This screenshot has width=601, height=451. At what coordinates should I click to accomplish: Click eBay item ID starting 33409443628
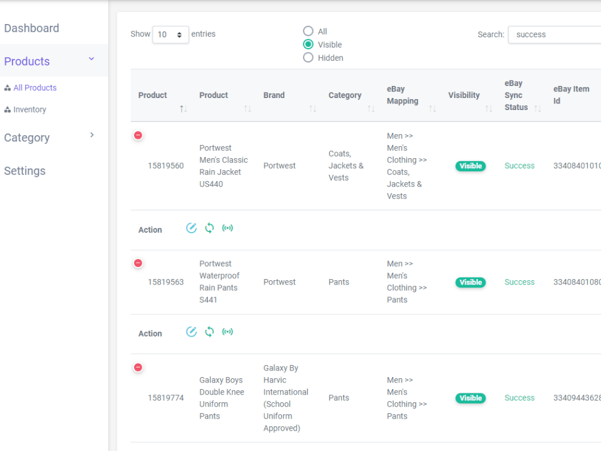point(577,397)
